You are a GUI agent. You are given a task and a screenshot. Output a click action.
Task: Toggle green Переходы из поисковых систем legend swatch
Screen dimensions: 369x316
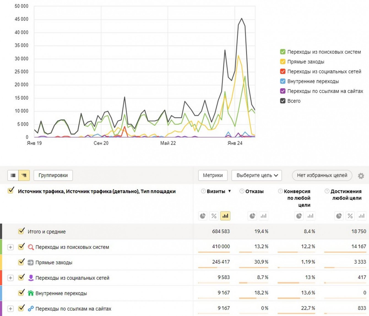[x=283, y=52]
